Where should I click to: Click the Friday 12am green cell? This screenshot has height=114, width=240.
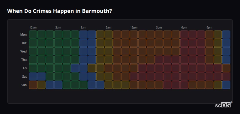point(33,68)
